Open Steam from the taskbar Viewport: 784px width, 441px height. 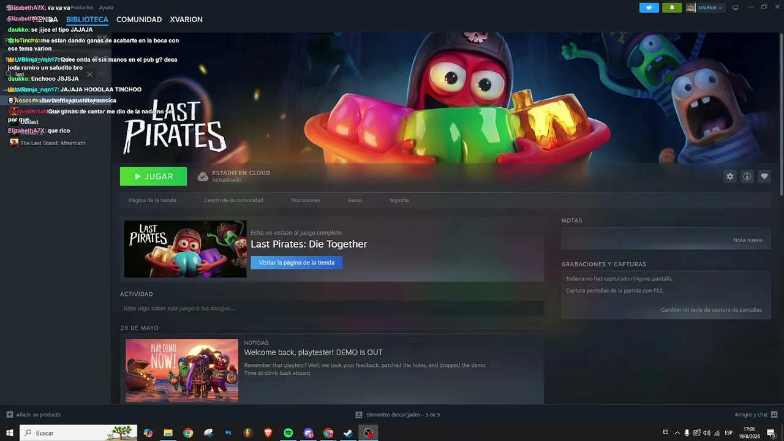(348, 433)
